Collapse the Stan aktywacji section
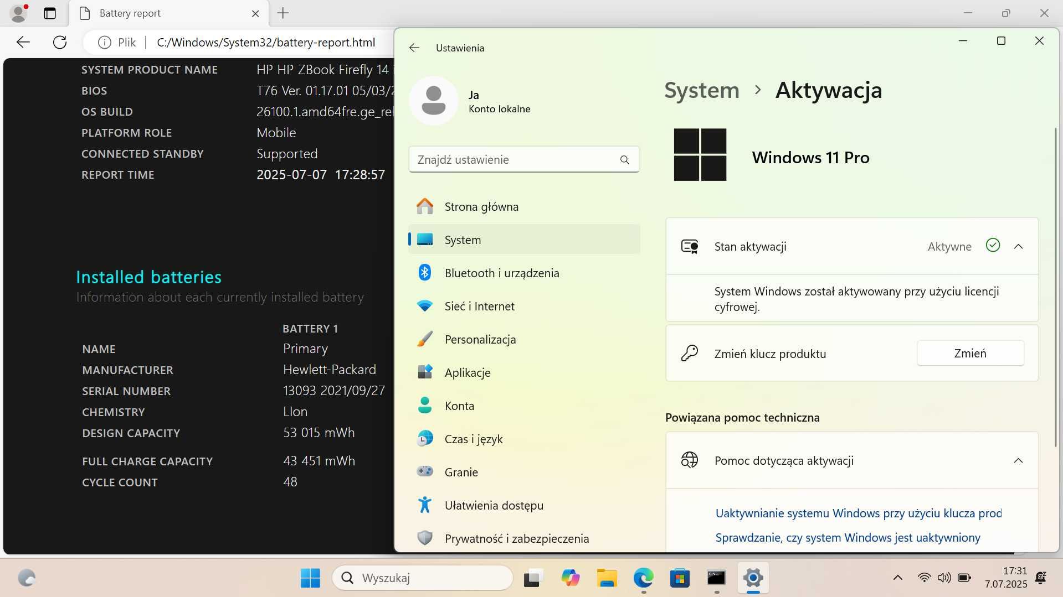Viewport: 1063px width, 597px height. [x=1018, y=247]
